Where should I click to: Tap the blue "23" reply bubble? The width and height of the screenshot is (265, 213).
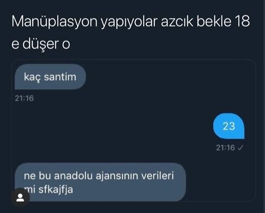click(229, 126)
